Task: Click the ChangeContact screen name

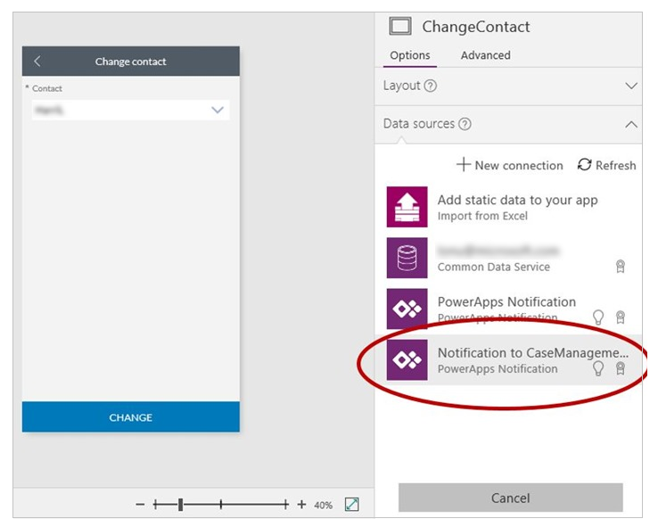Action: [x=476, y=27]
